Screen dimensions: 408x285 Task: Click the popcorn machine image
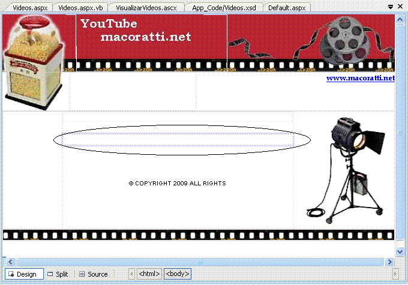pyautogui.click(x=34, y=62)
